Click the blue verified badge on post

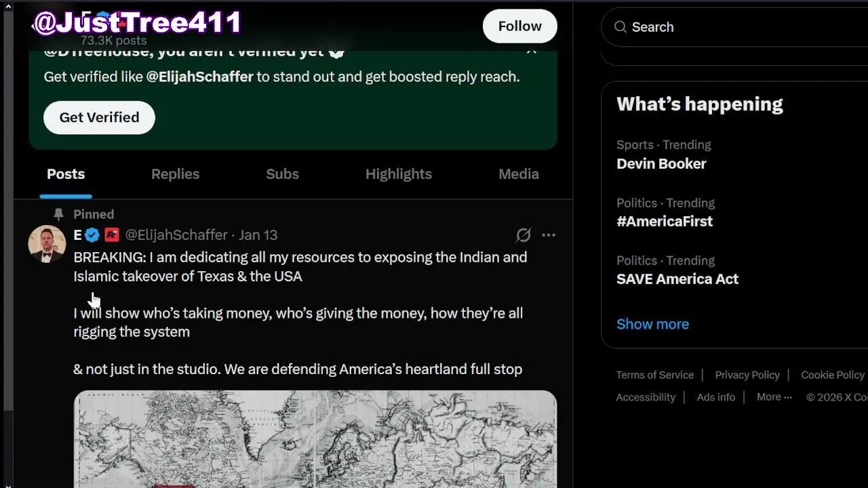pos(92,235)
